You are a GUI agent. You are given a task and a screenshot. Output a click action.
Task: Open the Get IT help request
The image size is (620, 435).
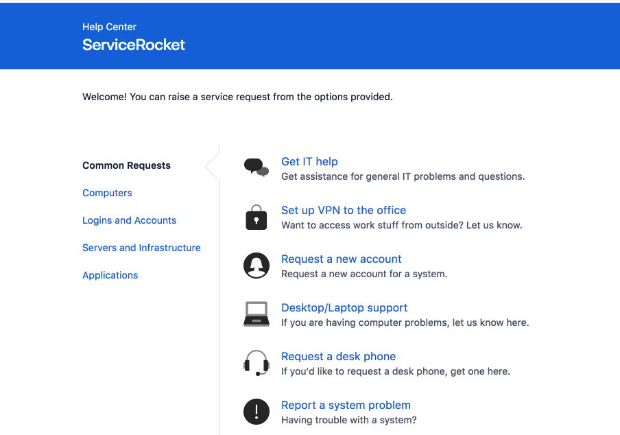pos(309,161)
